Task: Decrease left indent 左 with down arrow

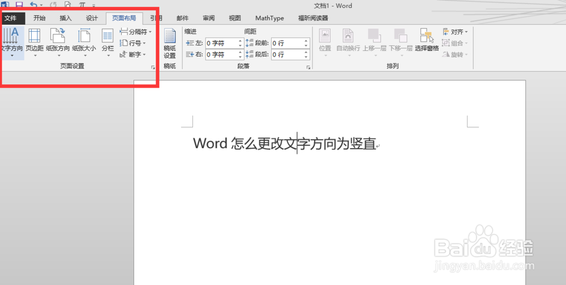Action: point(241,46)
